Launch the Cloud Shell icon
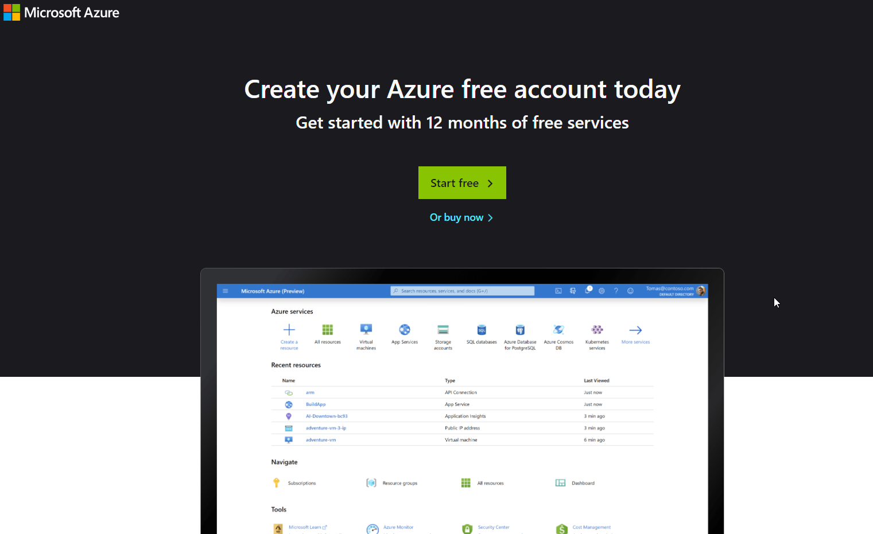This screenshot has height=534, width=873. [x=558, y=291]
